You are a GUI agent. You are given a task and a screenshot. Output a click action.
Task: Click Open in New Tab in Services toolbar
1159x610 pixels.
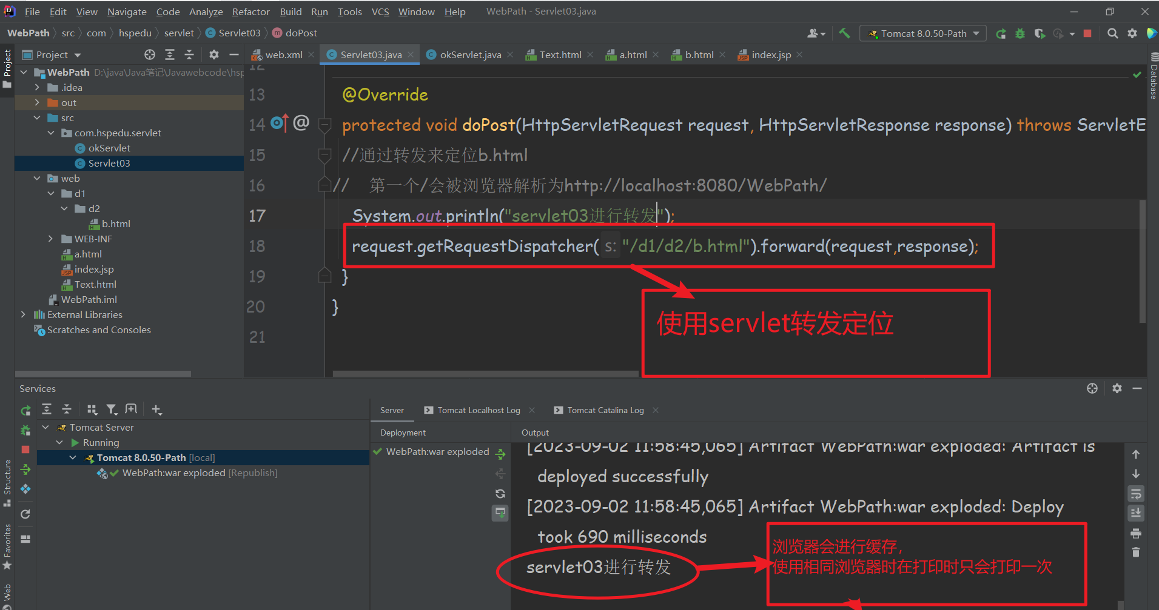pos(131,409)
